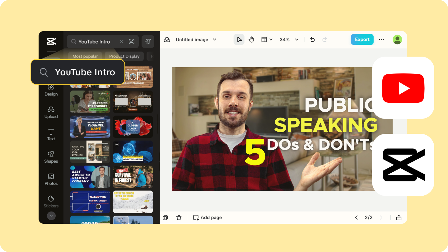Go to the next page
This screenshot has width=448, height=252.
point(381,217)
